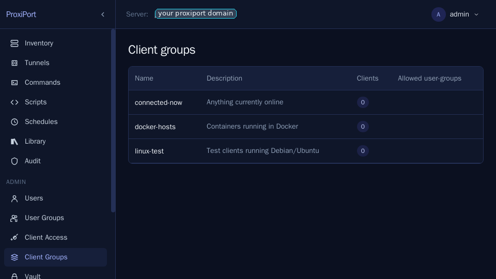Click the Allowed user-groups column header
Screen dimensions: 496x279
click(x=429, y=79)
